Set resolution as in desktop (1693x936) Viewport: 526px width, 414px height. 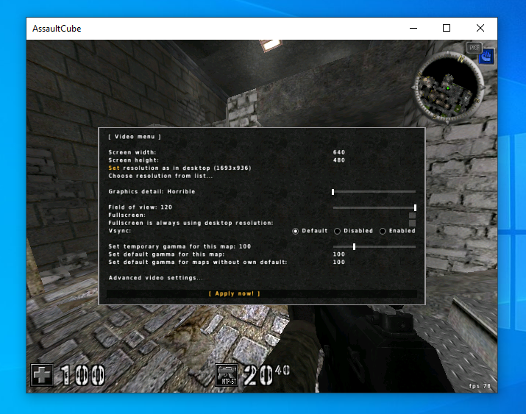[x=180, y=168]
